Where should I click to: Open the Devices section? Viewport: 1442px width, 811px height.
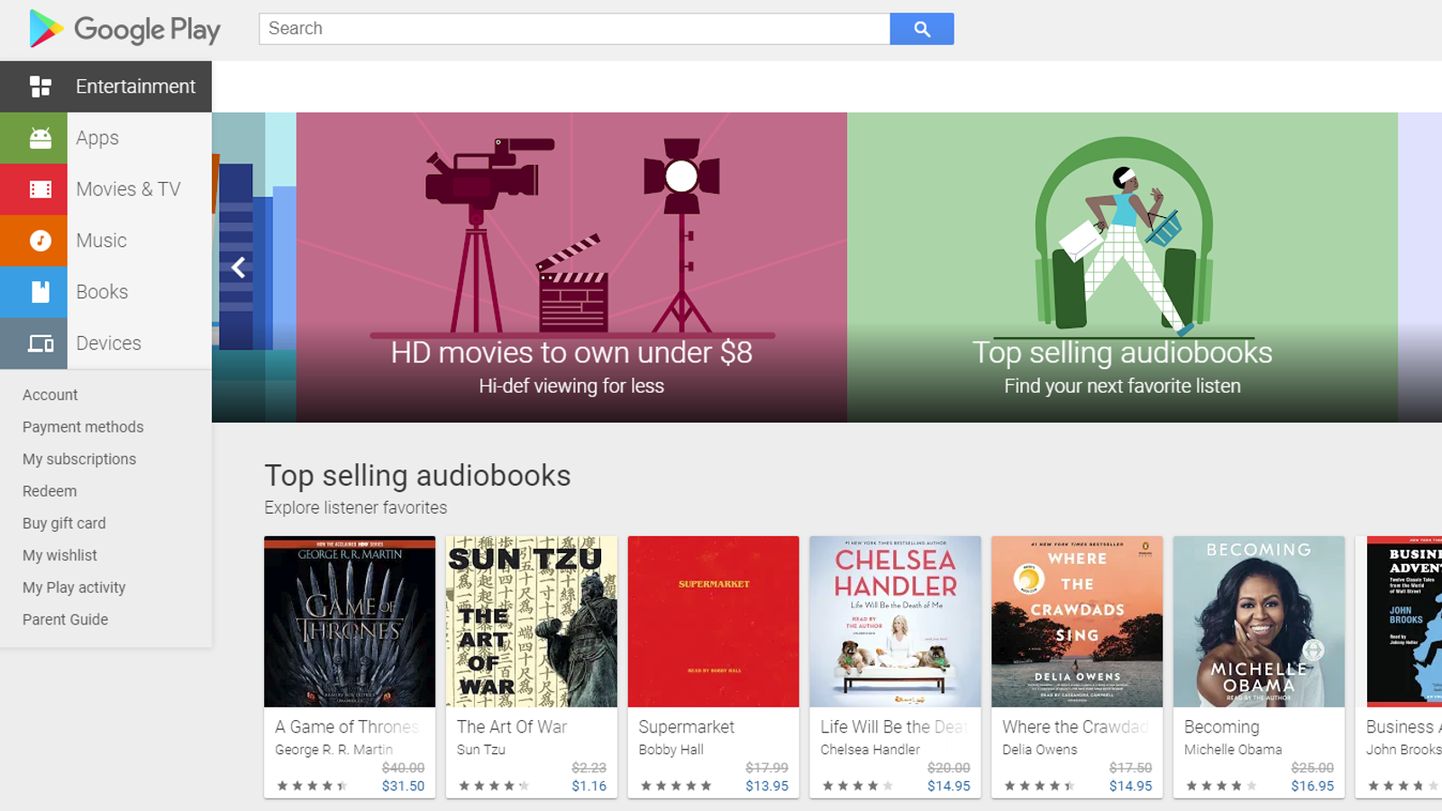click(x=108, y=343)
